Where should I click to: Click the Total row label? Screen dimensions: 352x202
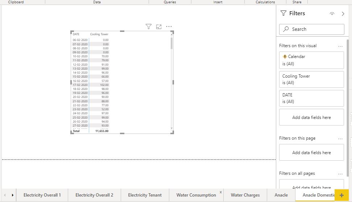click(x=76, y=131)
